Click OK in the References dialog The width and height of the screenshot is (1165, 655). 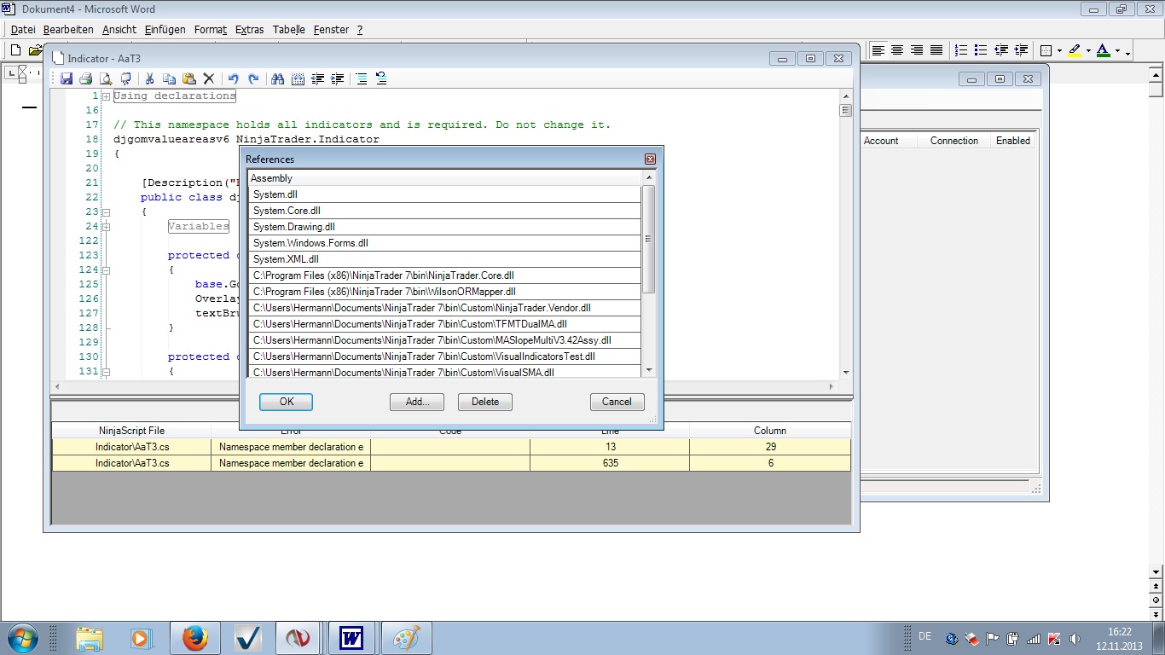pyautogui.click(x=286, y=402)
